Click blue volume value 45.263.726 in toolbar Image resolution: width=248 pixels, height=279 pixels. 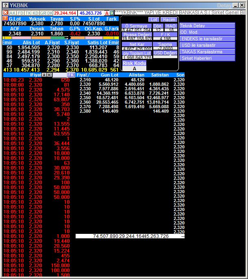91,13
